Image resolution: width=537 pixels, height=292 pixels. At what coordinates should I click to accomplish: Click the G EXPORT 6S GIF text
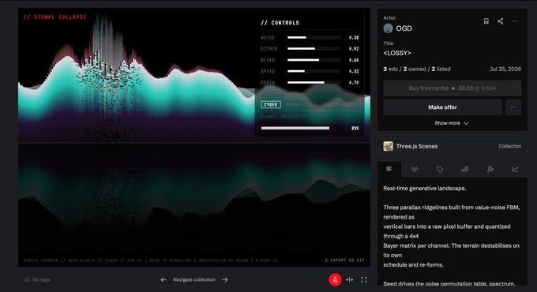[344, 260]
